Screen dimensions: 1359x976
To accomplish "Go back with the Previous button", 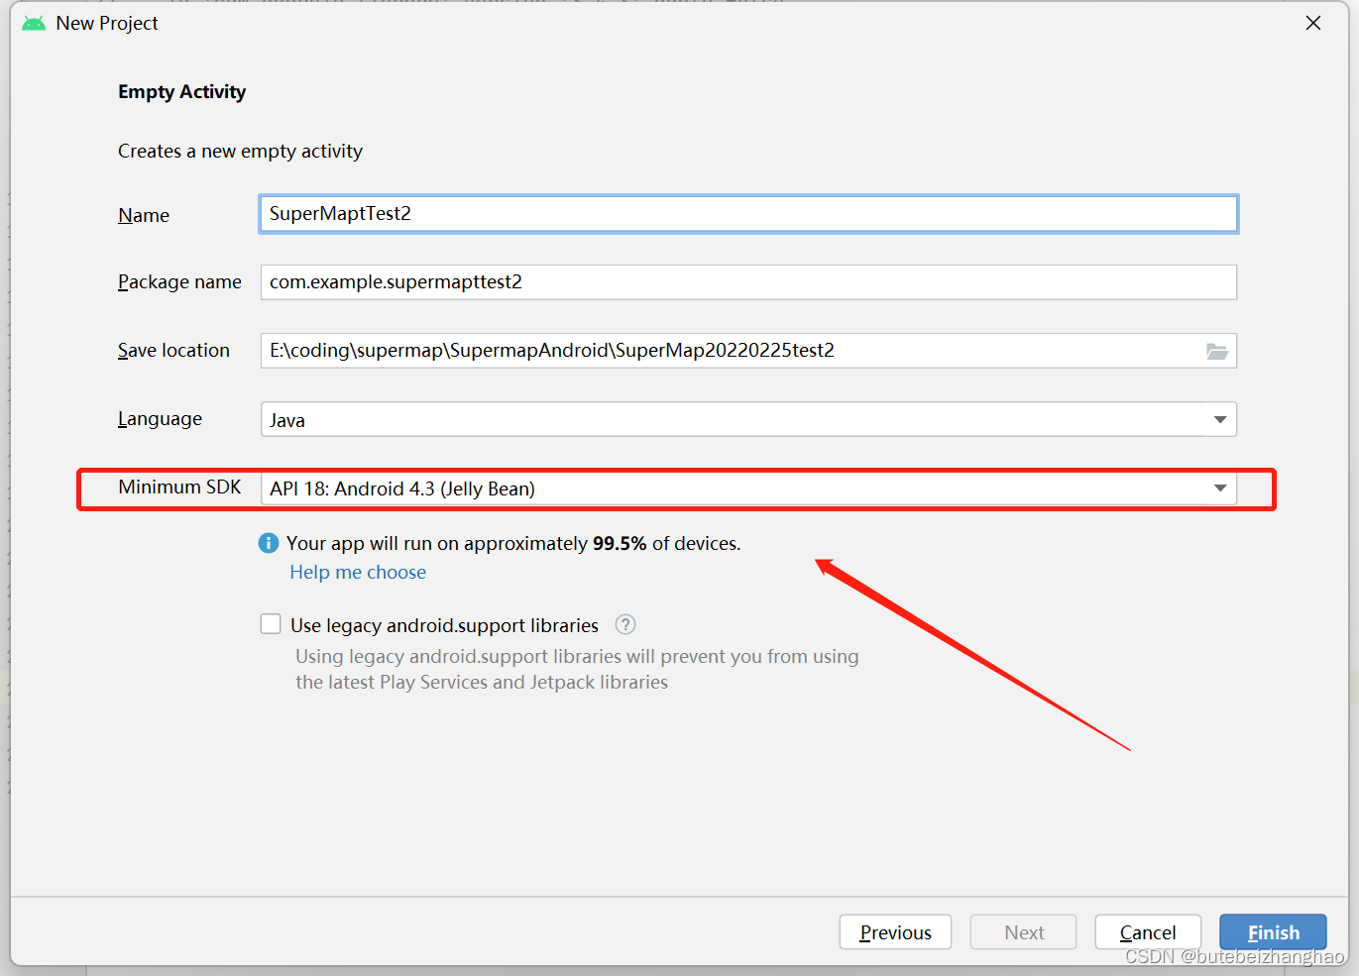I will tap(895, 932).
